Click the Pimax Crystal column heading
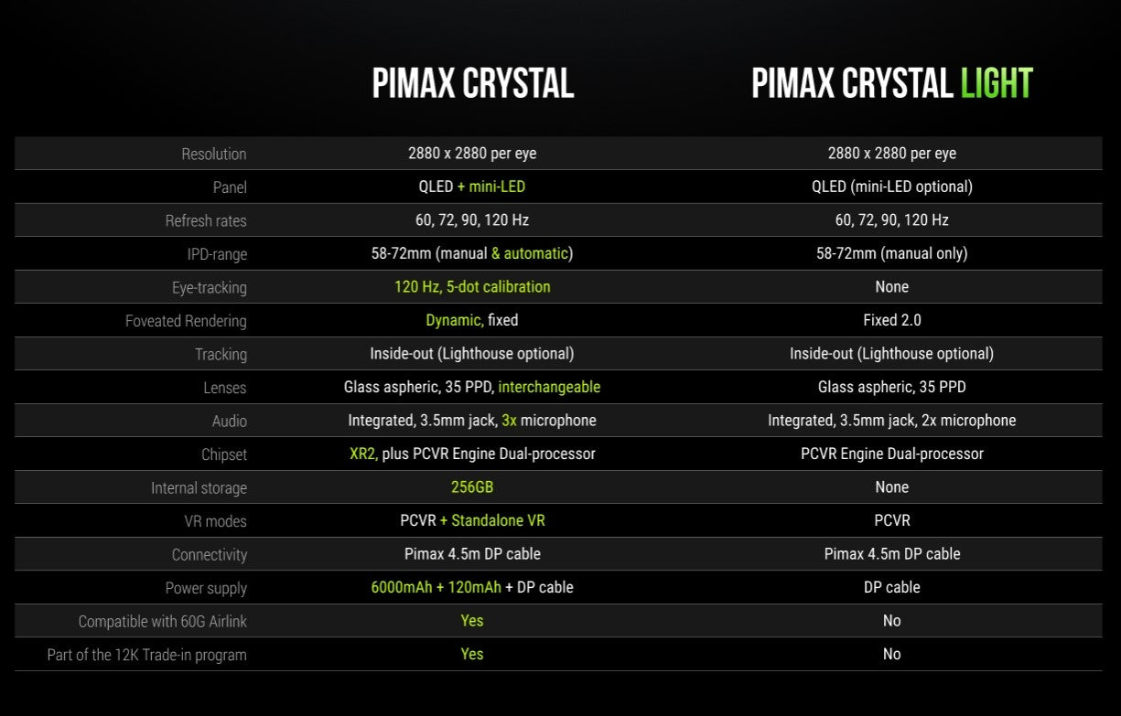 point(472,84)
